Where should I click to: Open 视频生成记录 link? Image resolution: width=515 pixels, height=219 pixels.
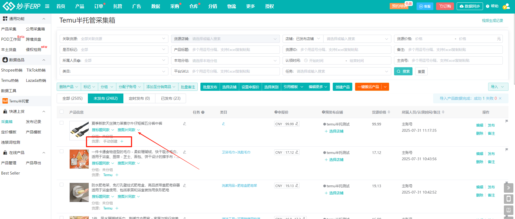tap(492, 21)
